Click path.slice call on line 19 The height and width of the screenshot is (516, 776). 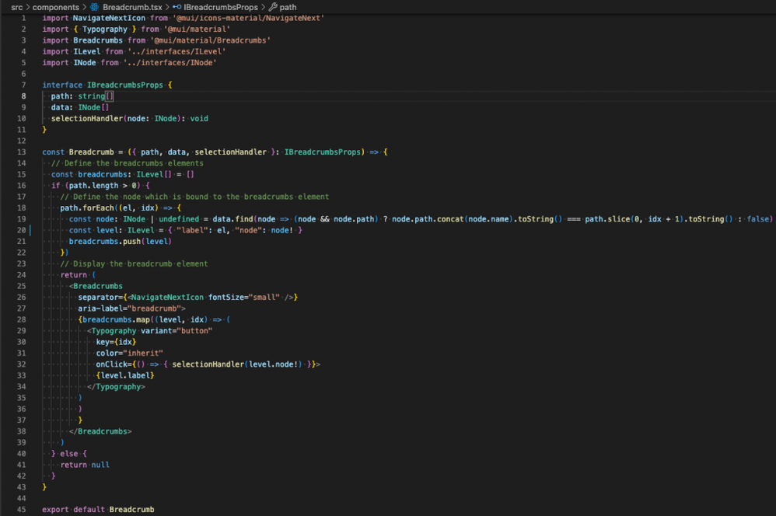(607, 219)
